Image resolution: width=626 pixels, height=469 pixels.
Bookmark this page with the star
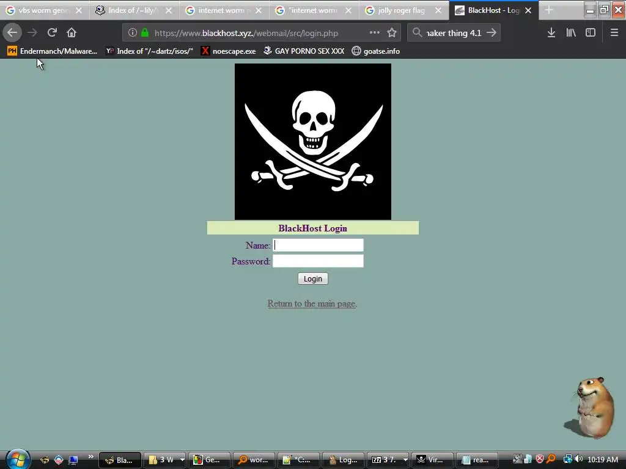click(392, 33)
